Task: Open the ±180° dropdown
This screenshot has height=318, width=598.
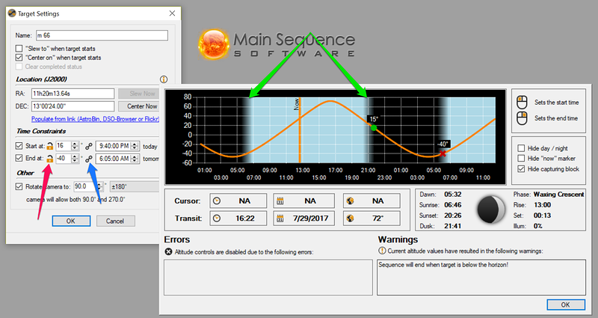Action: pos(135,186)
